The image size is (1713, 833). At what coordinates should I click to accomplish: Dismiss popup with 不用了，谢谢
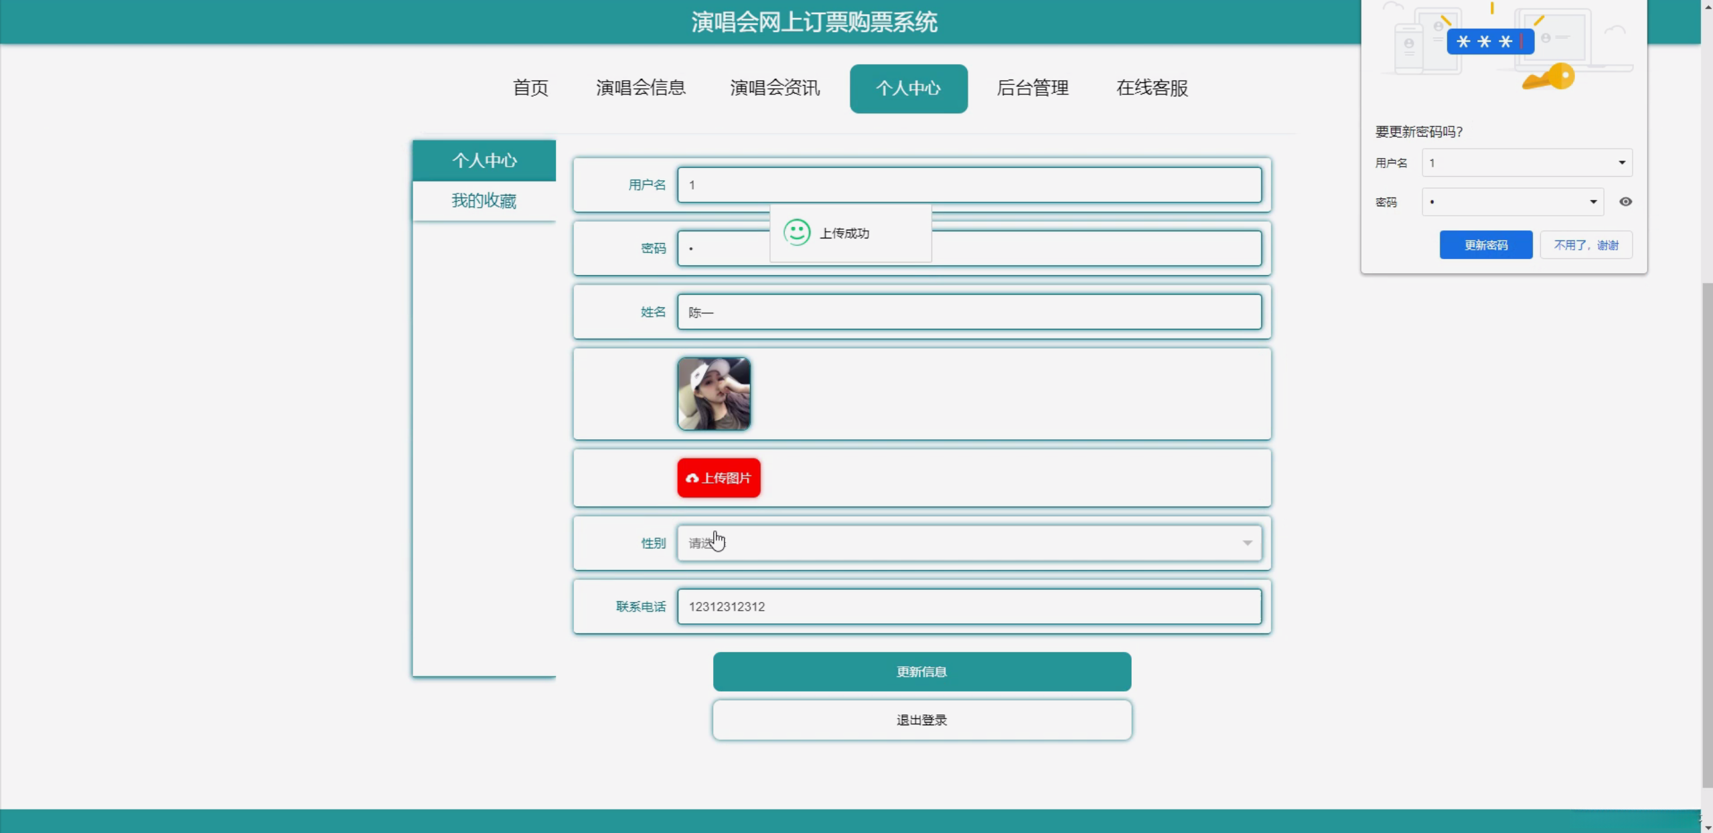coord(1585,245)
